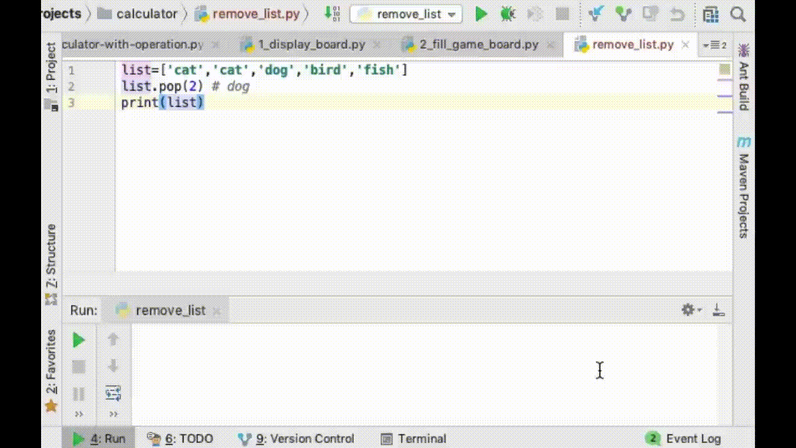Open the TODO tool window
Screen dimensions: 796x448
click(x=187, y=439)
